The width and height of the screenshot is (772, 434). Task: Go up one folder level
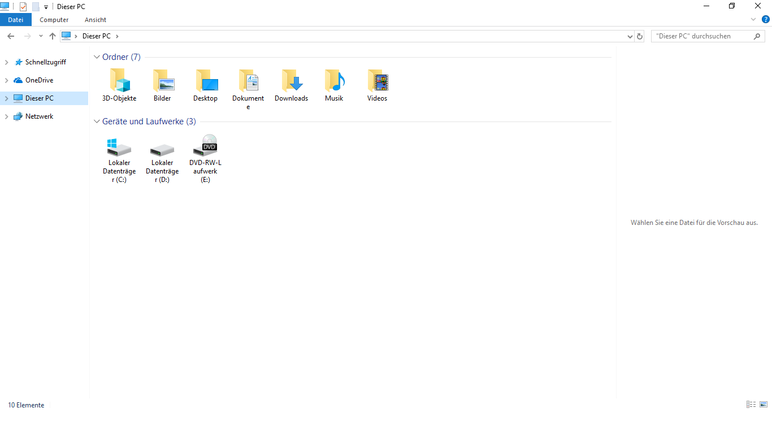tap(53, 36)
